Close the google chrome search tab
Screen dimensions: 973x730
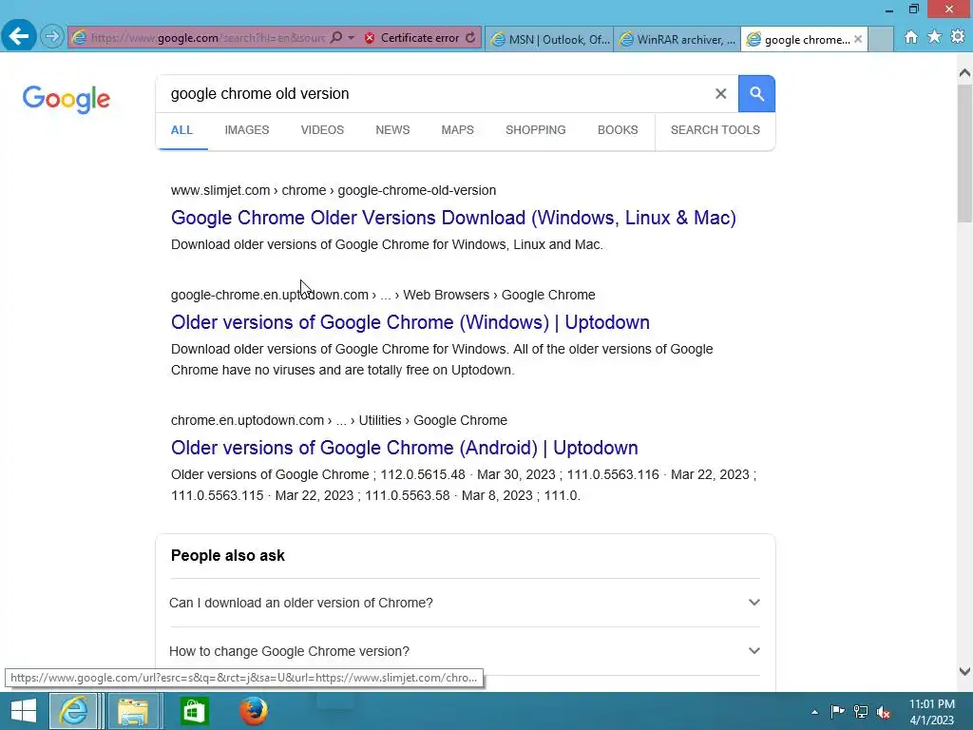tap(858, 39)
